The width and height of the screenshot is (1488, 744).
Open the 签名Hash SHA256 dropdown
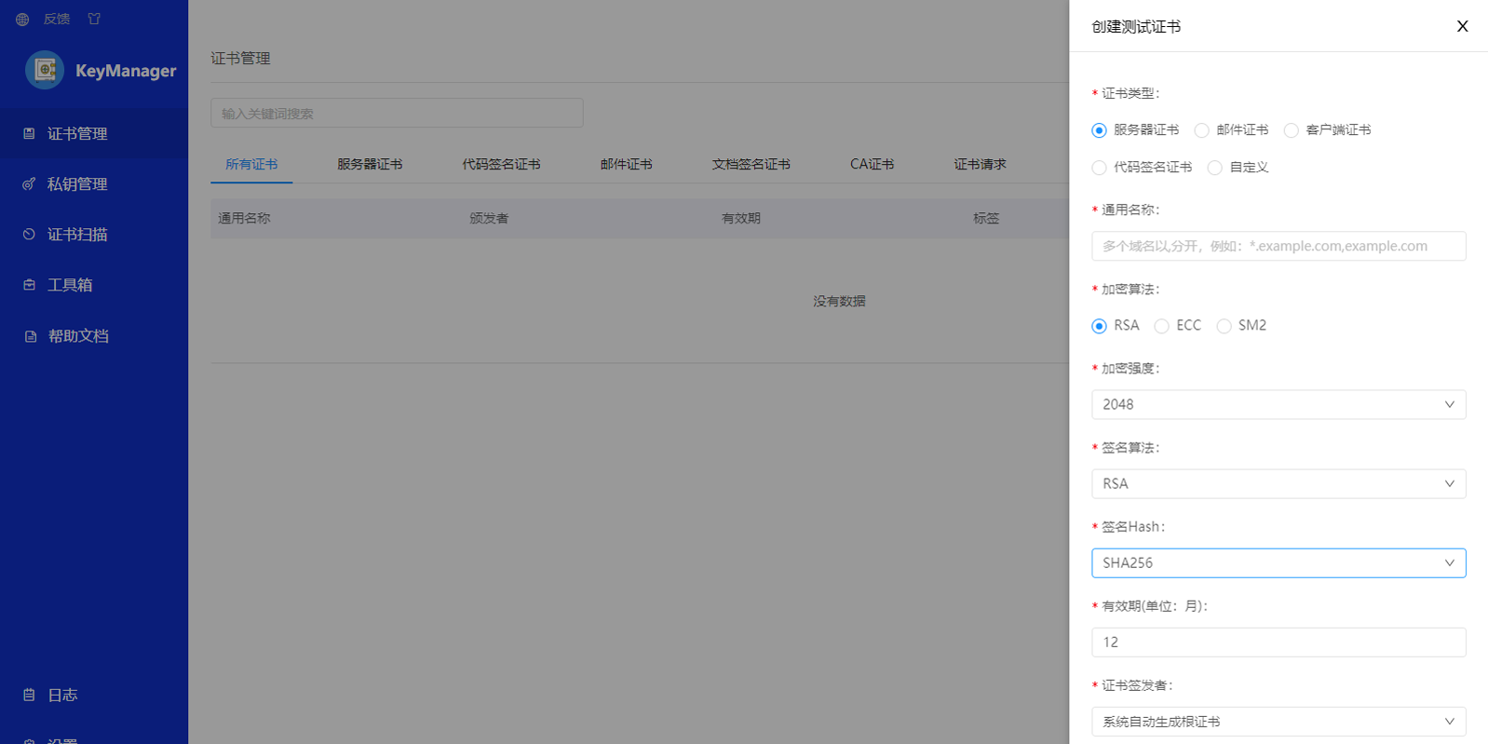(x=1278, y=562)
